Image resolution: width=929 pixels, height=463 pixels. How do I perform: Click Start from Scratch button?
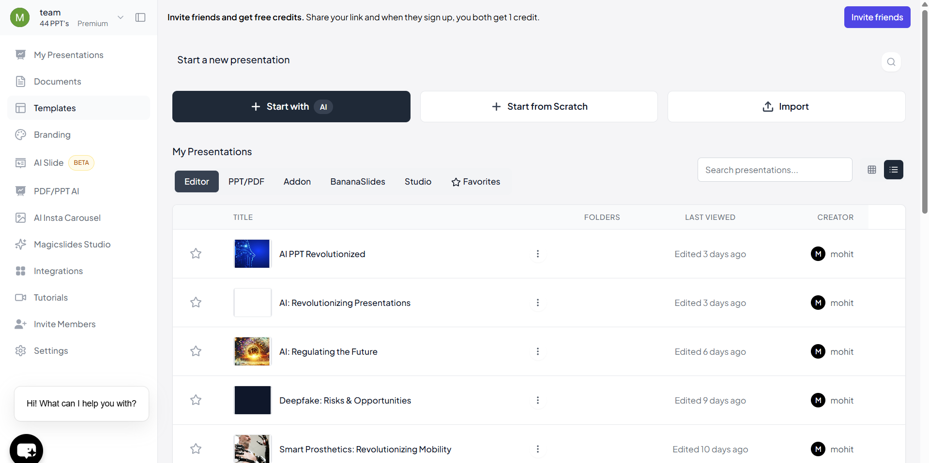539,107
